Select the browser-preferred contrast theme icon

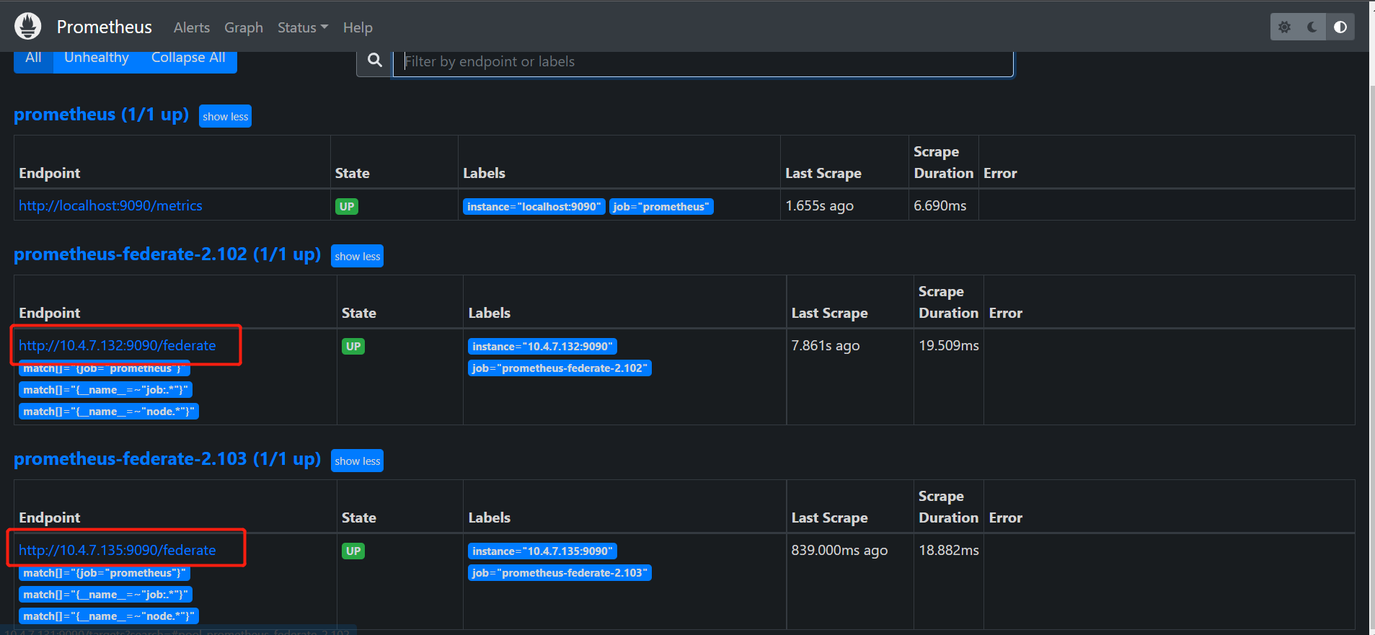point(1340,27)
